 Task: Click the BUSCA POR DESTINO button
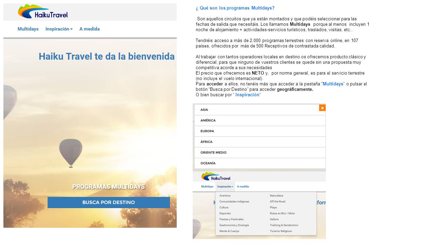(109, 202)
